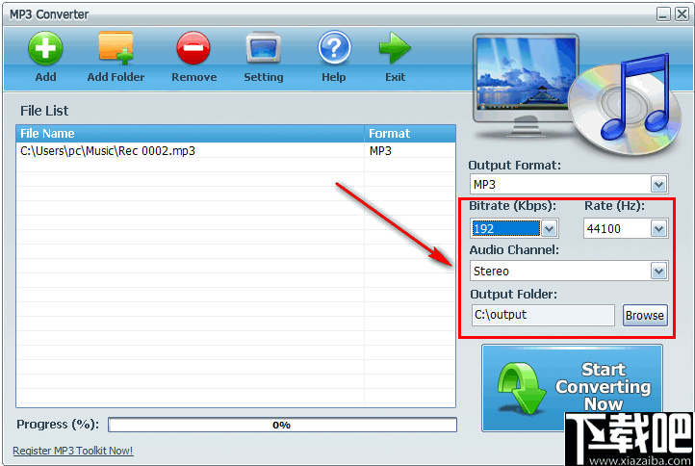
Task: Click the Format column header
Action: coord(410,134)
